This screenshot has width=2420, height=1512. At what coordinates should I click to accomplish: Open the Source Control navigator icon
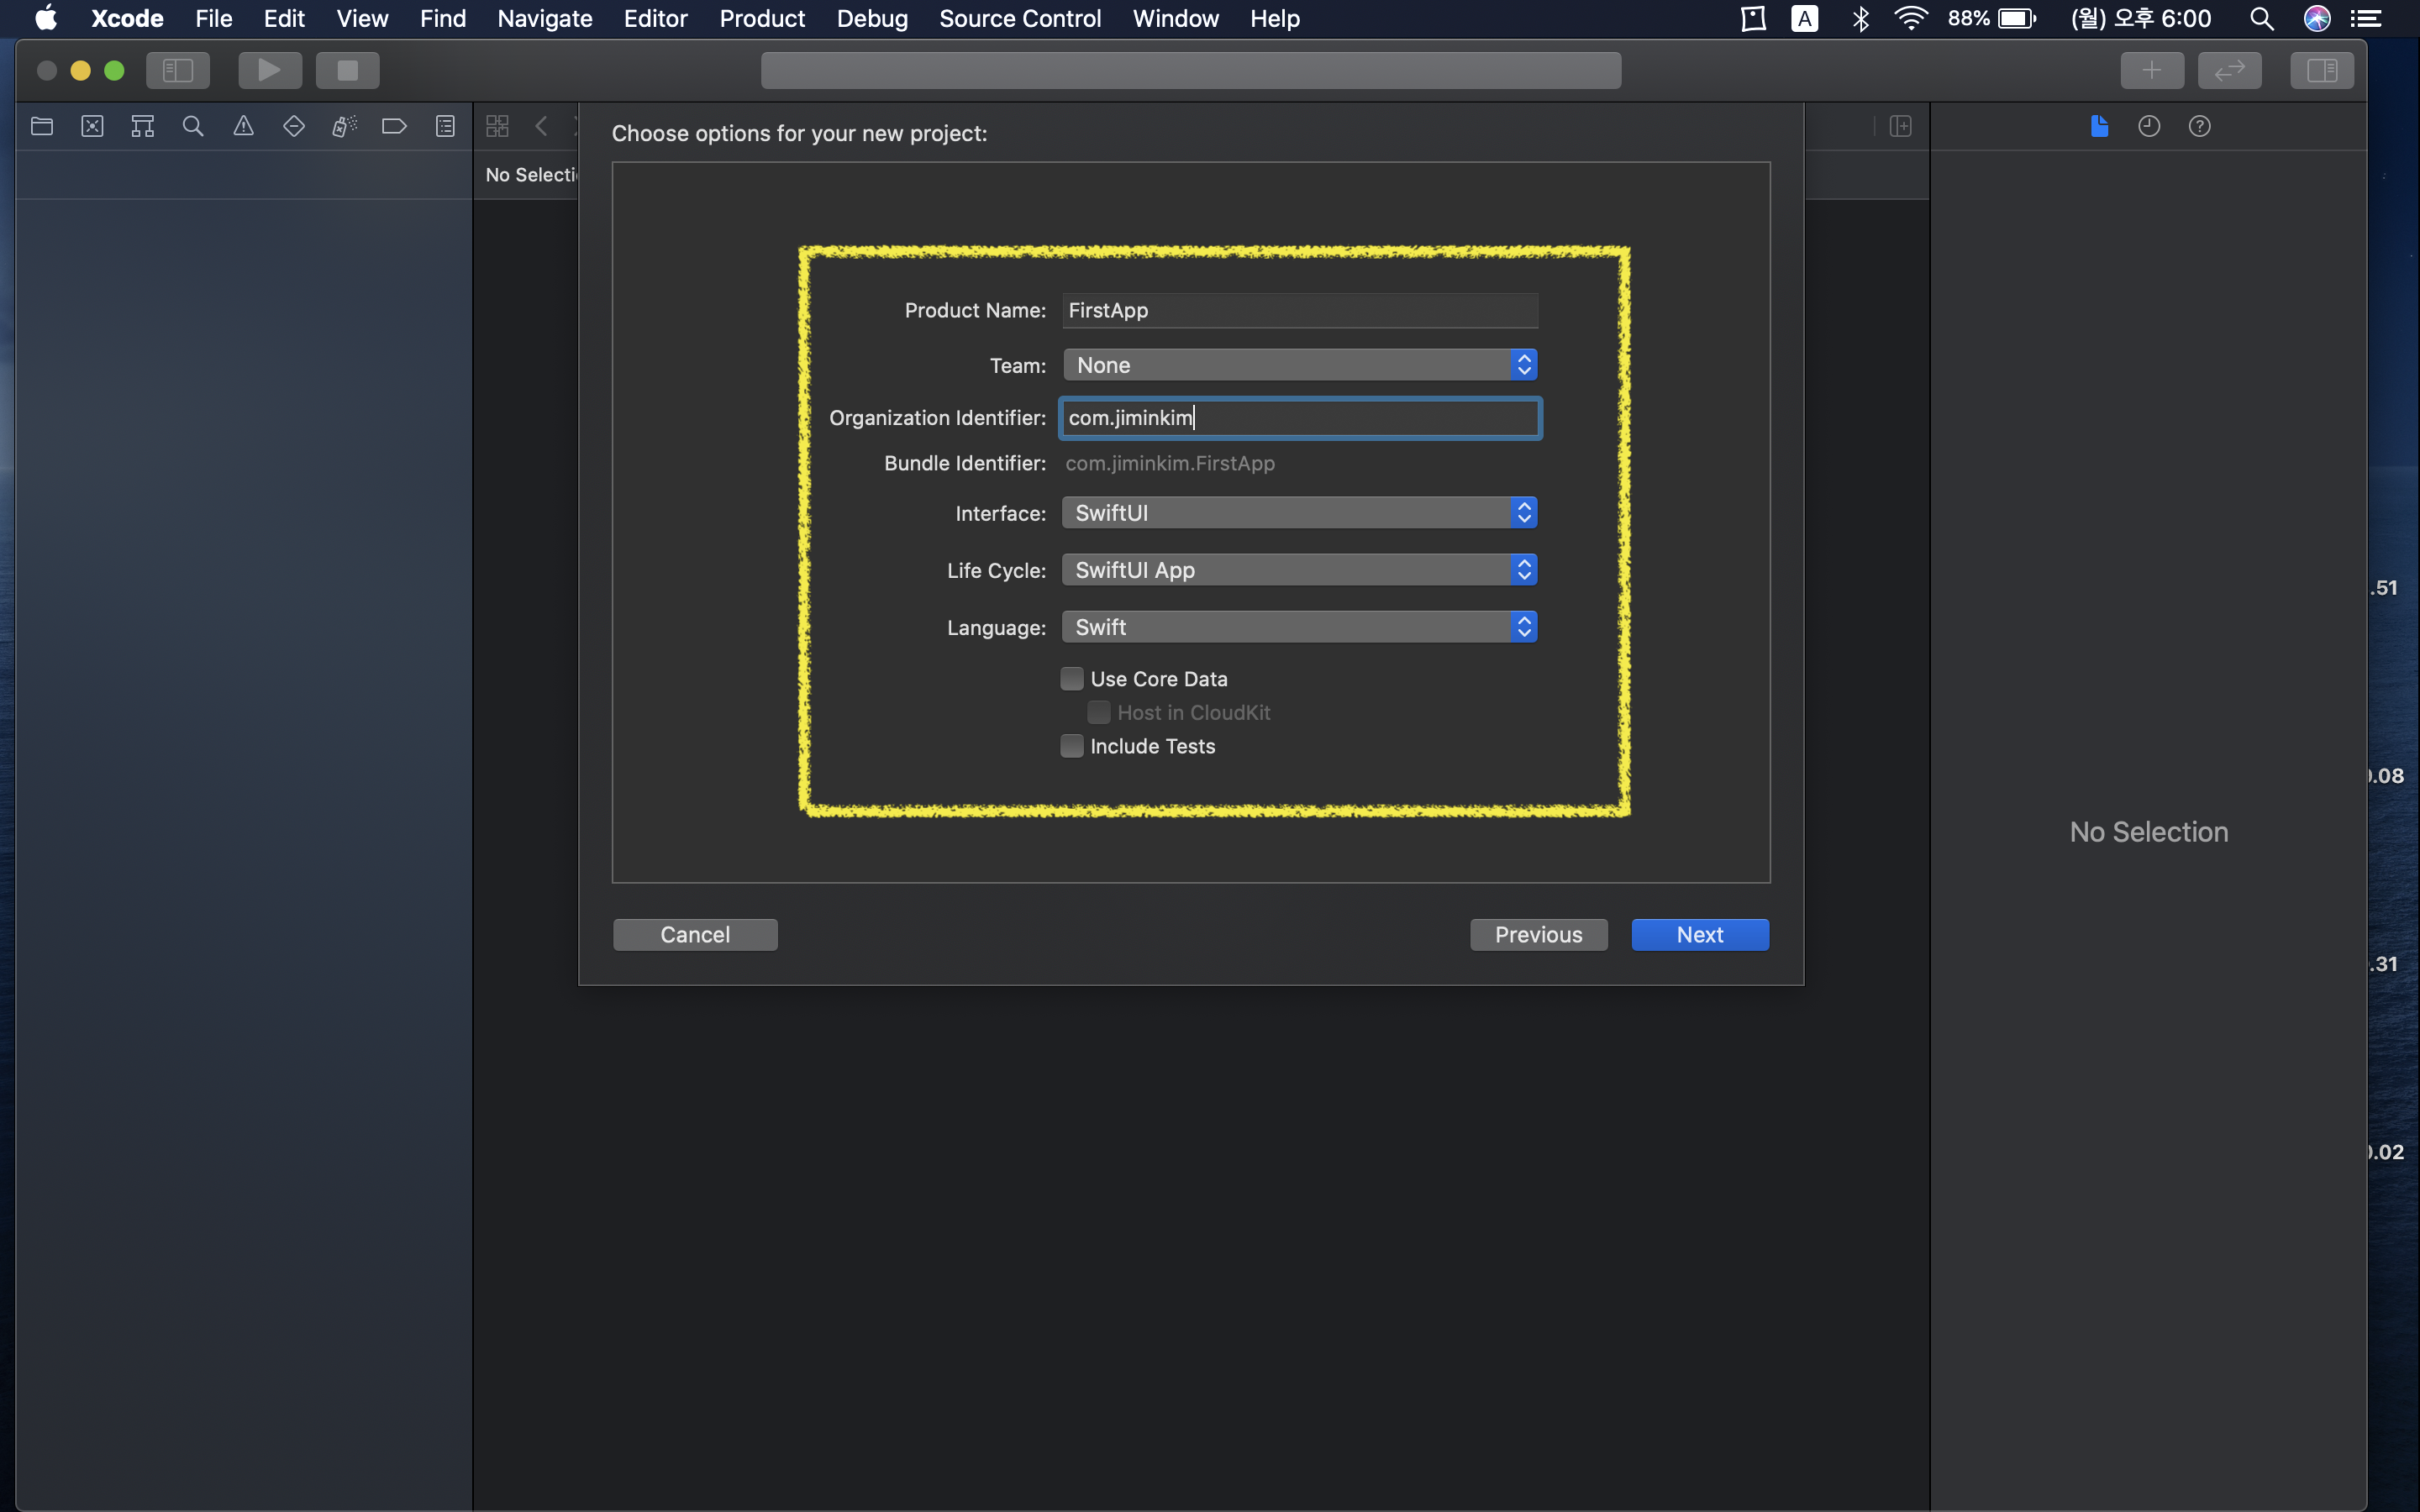92,126
